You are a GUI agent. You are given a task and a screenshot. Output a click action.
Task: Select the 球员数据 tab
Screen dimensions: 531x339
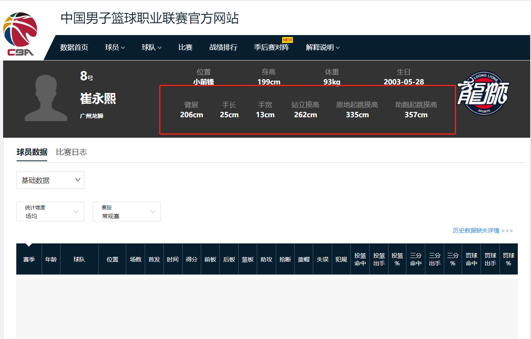32,152
